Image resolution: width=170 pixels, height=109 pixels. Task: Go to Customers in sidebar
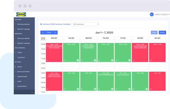[21, 57]
